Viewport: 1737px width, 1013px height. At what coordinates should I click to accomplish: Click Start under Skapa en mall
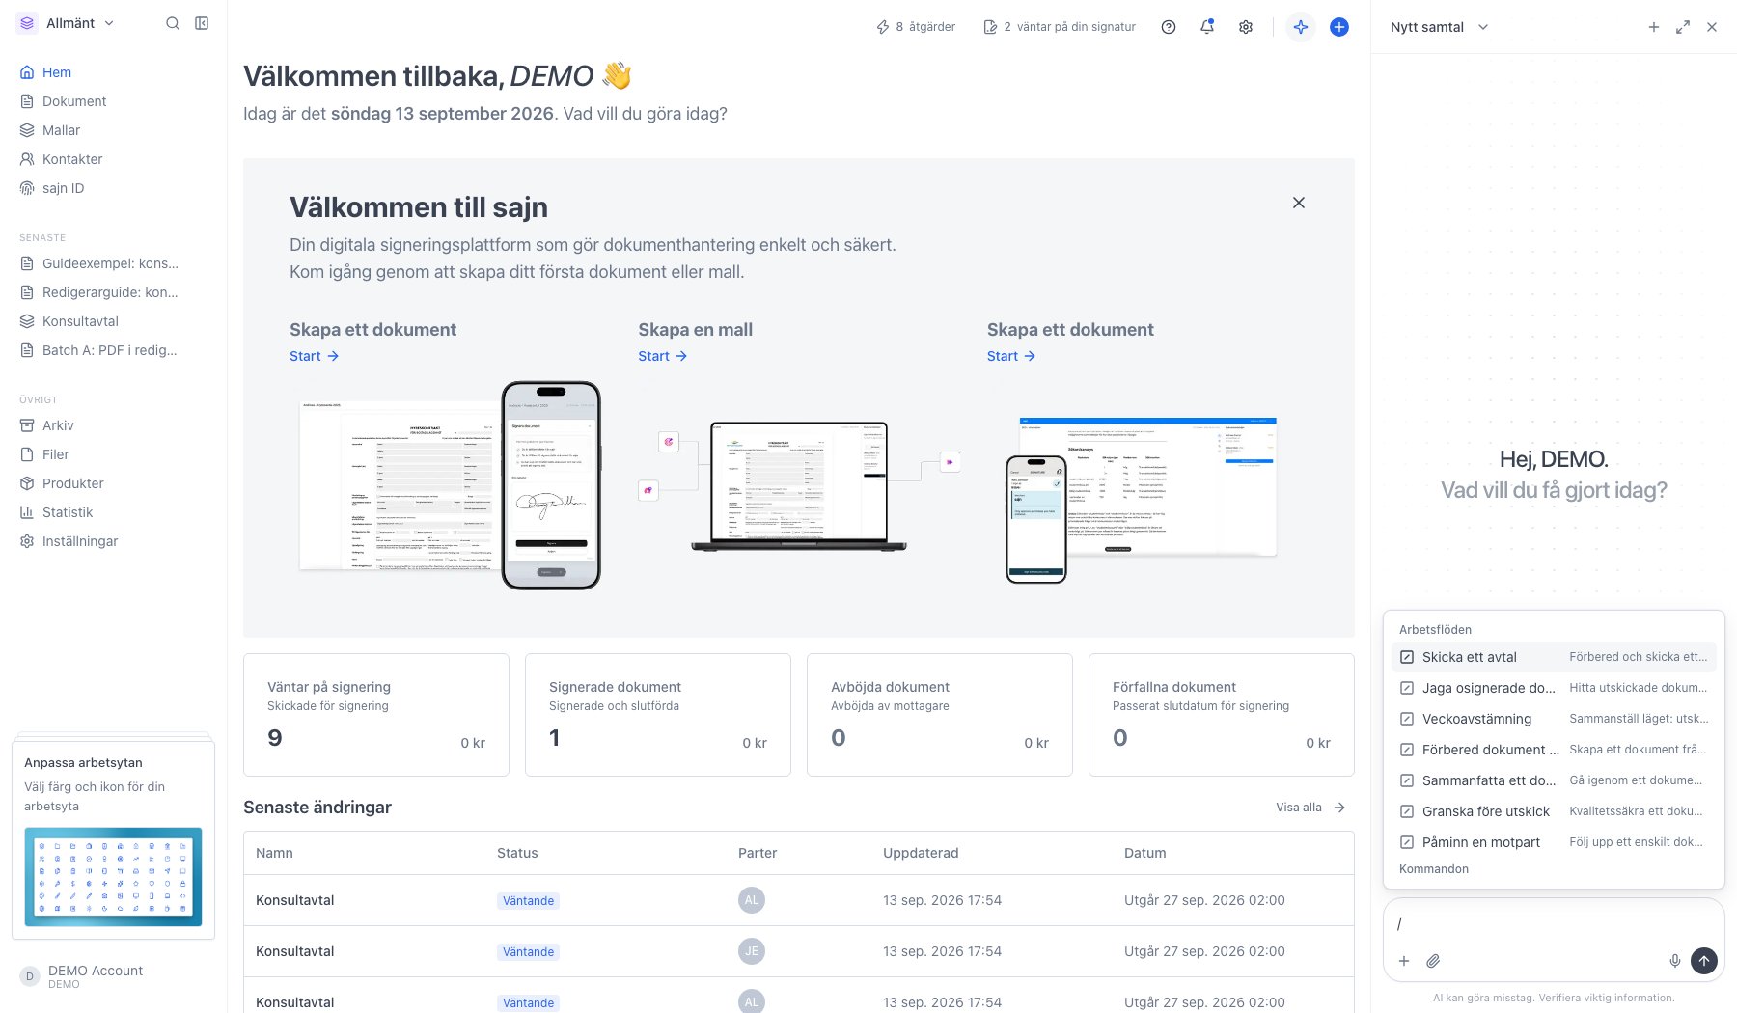[x=662, y=356]
